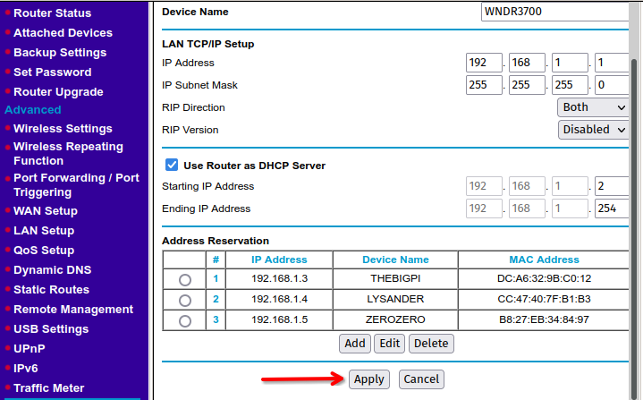Open Traffic Meter page
The height and width of the screenshot is (400, 643).
pyautogui.click(x=49, y=388)
